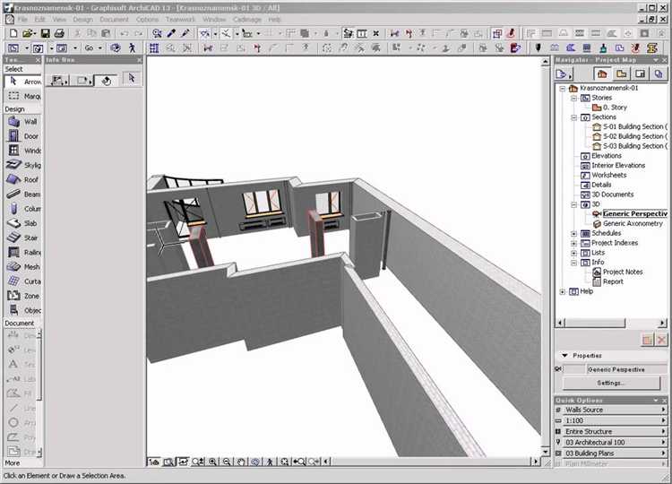672x484 pixels.
Task: Switch to the View Map navigator tab
Action: point(621,74)
